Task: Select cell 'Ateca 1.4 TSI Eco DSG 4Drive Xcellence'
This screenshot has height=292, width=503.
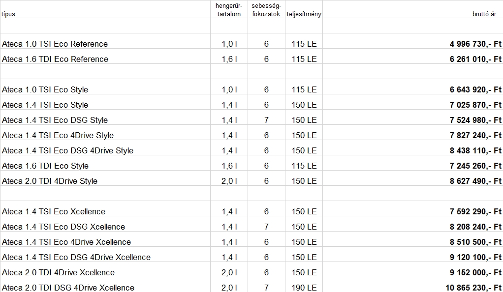Action: [105, 255]
